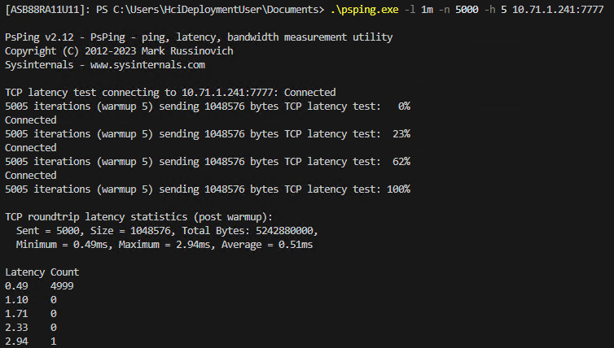Click the Latency column header
The width and height of the screenshot is (614, 348).
(24, 272)
